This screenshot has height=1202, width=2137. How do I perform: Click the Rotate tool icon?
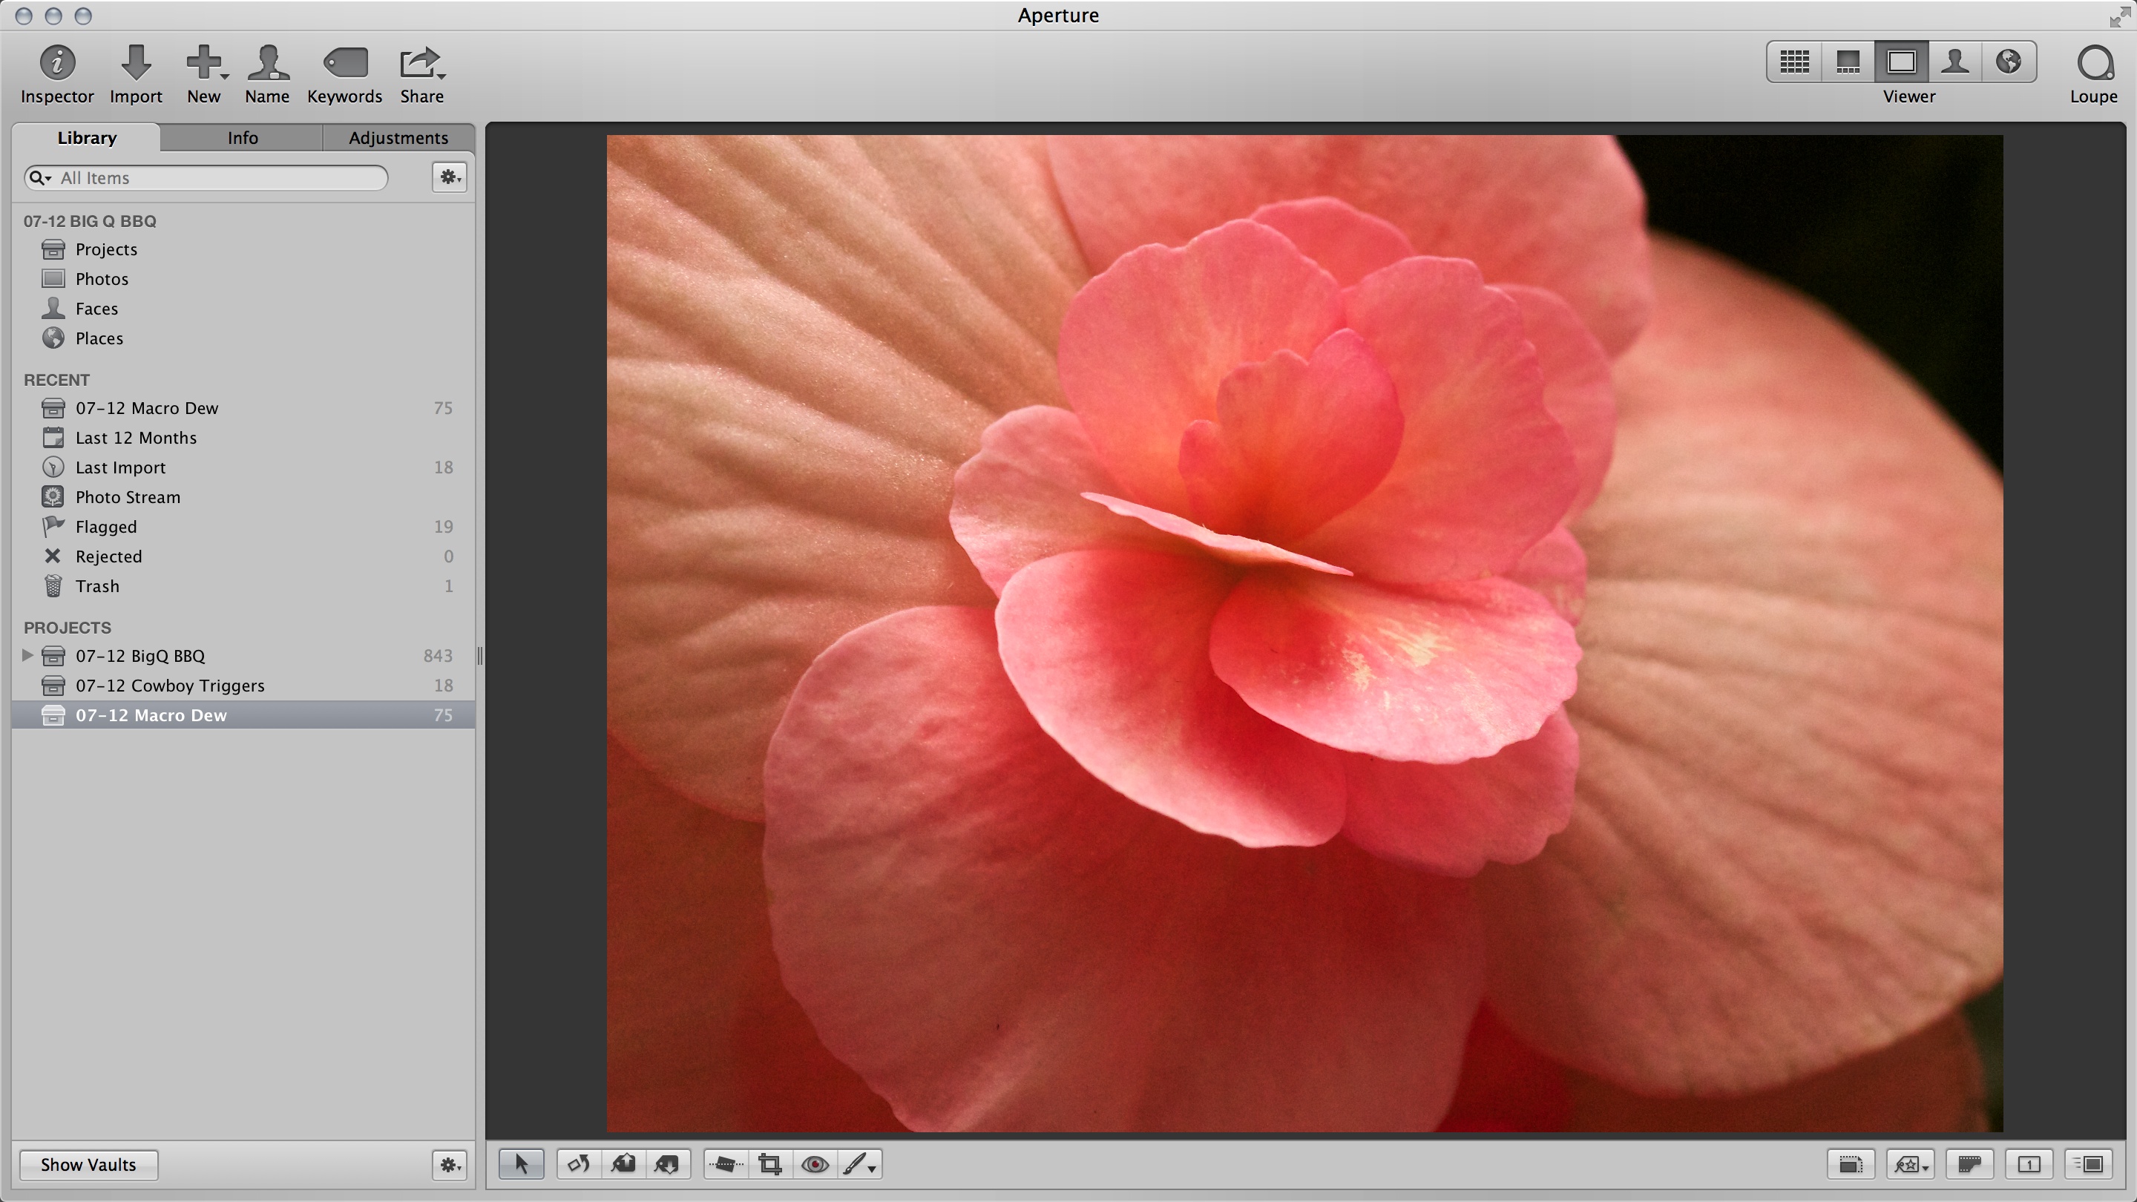coord(578,1164)
